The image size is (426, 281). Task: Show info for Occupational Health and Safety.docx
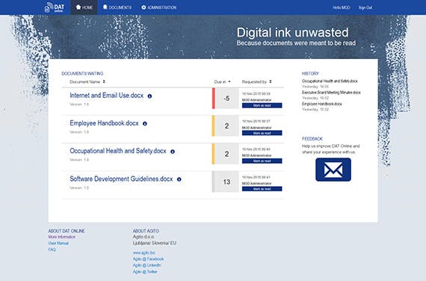coord(173,152)
